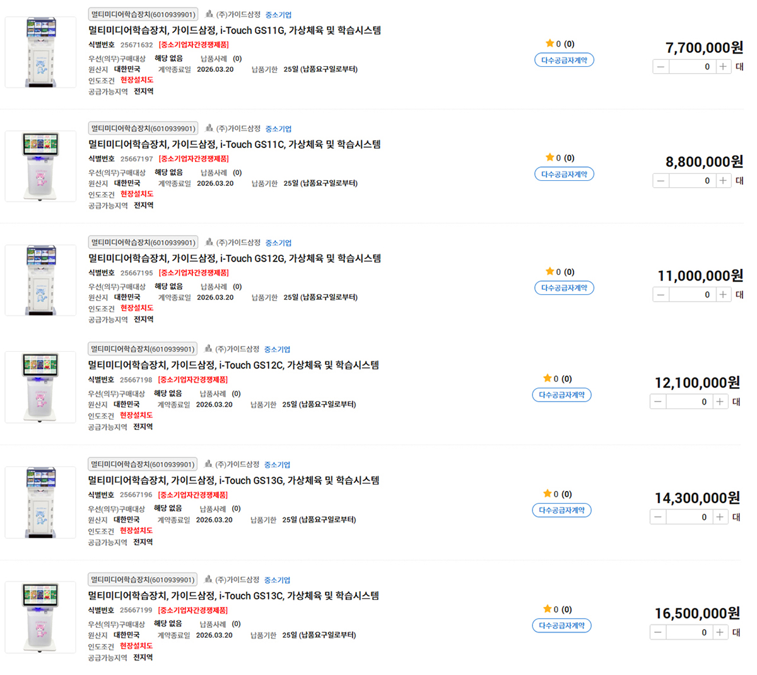The image size is (757, 675).
Task: Click 중소기업 label on GS13G item
Action: 277,465
